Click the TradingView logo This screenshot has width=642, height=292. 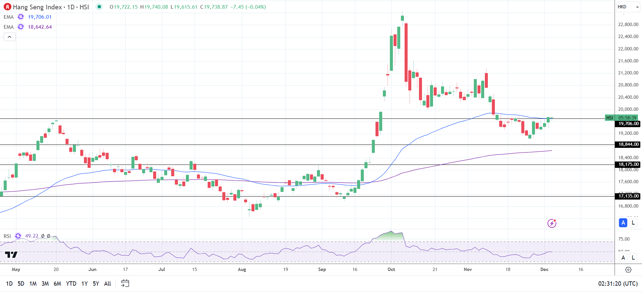(11, 255)
